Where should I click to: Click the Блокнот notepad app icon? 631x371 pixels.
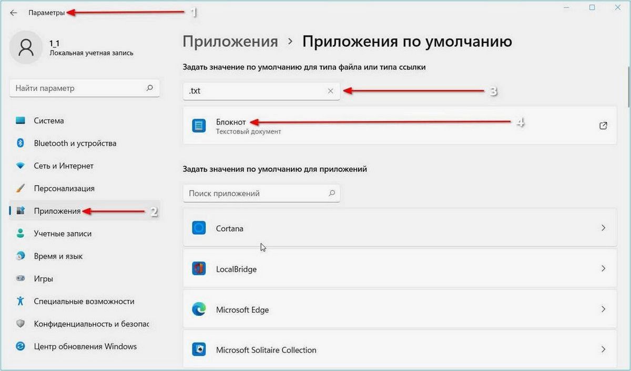[199, 126]
